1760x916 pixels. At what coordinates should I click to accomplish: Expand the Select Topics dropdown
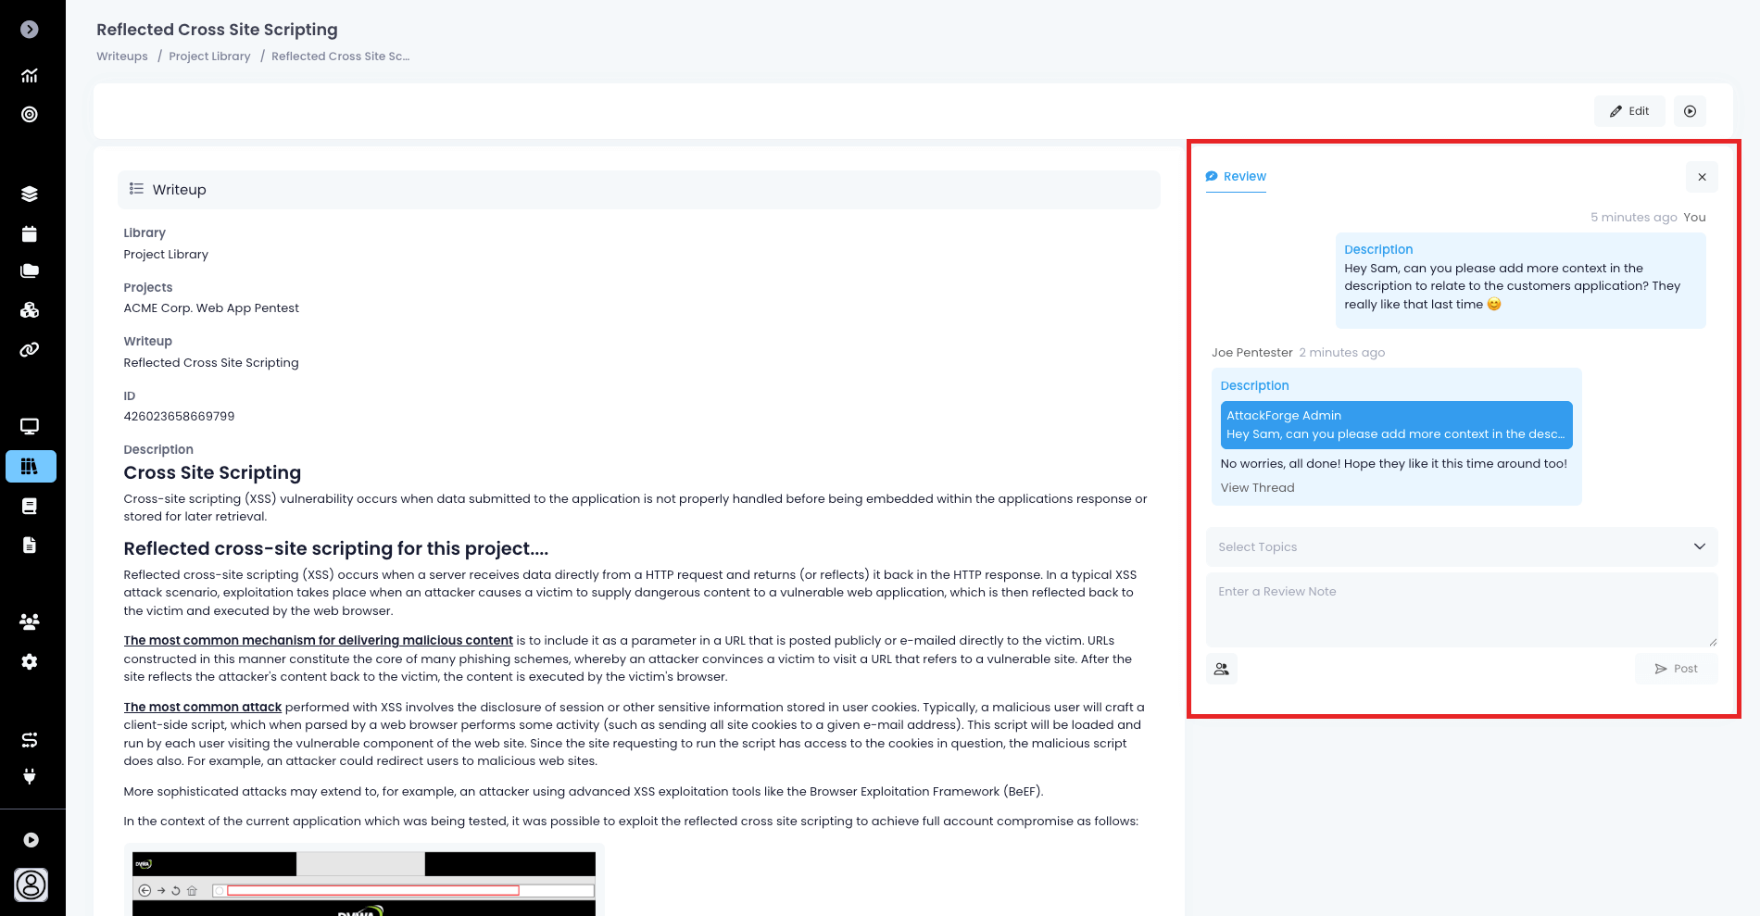click(x=1461, y=547)
